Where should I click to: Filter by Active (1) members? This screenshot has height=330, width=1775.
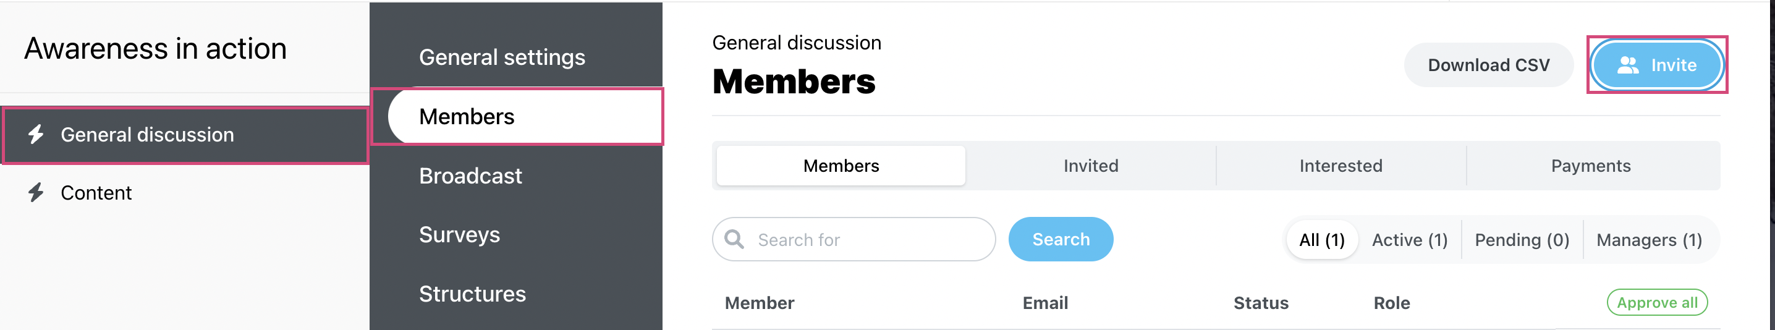pos(1409,240)
